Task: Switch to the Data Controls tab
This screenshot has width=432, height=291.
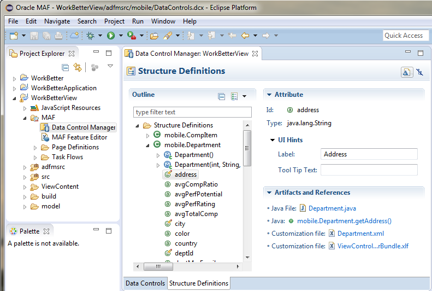Action: coord(145,283)
